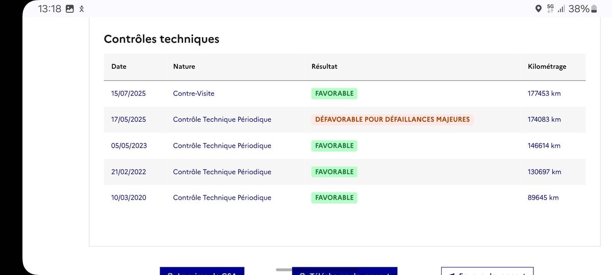Tap the battery icon in status bar
This screenshot has width=612, height=275.
pos(593,9)
